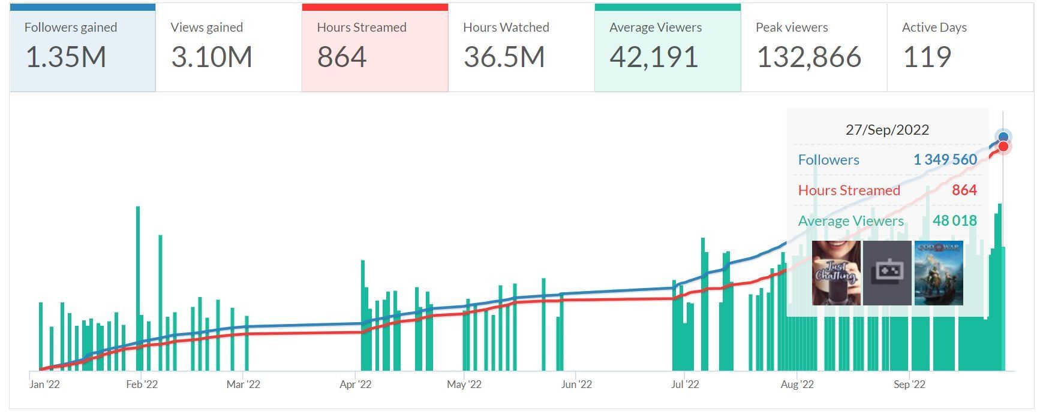Open the Just Chatting category thumbnail
This screenshot has width=1052, height=412.
[836, 273]
